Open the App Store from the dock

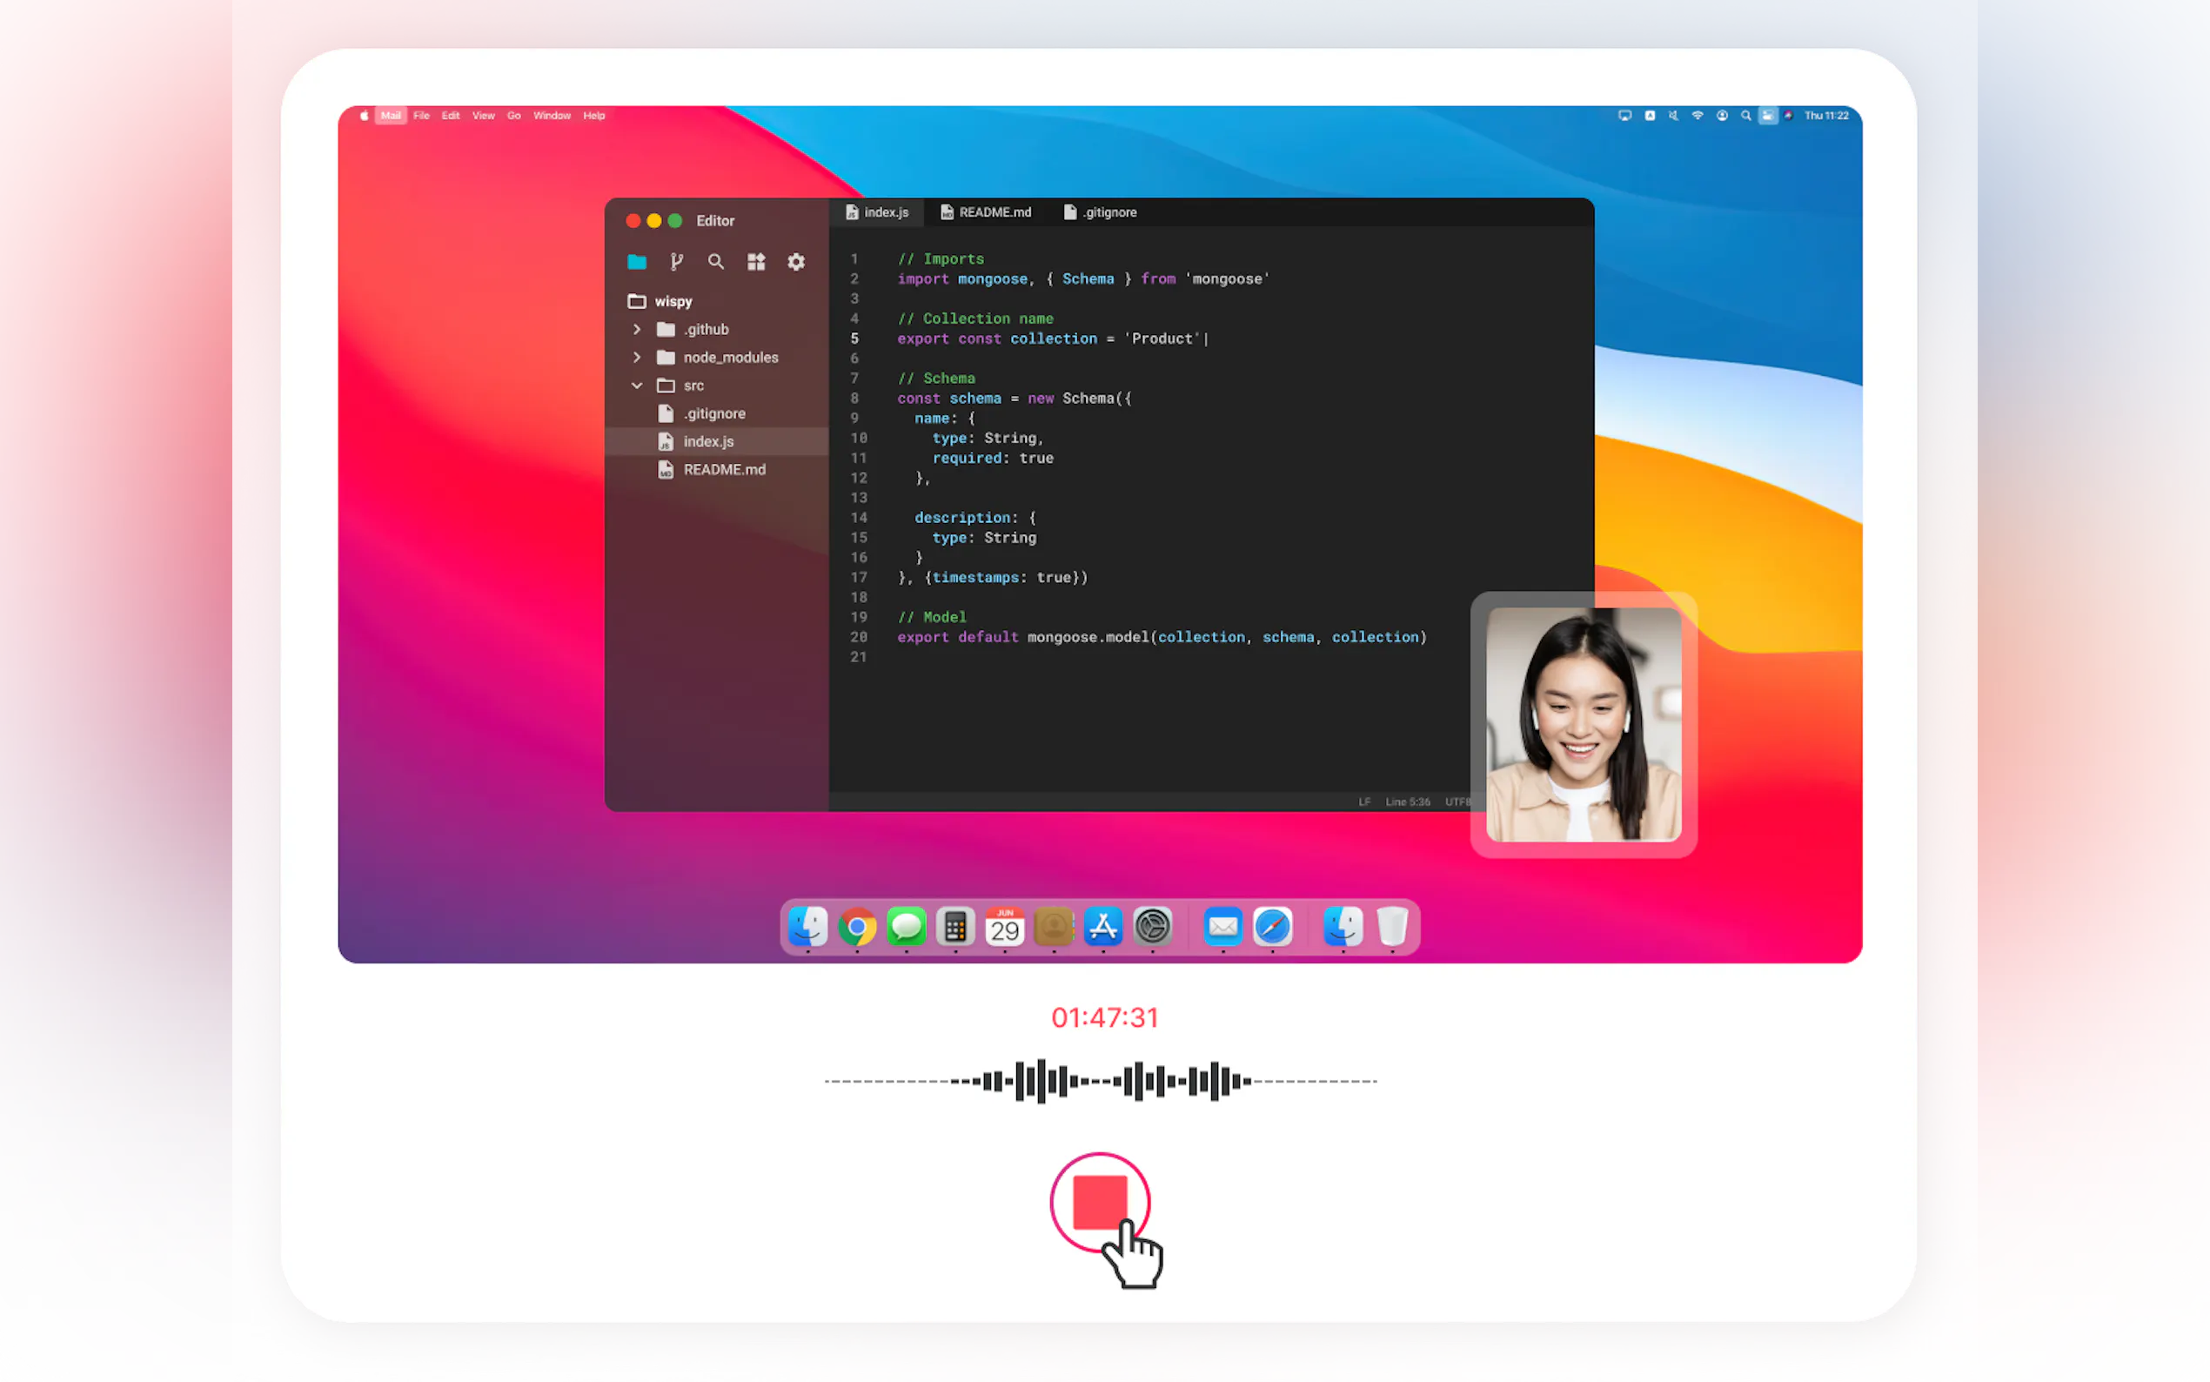point(1103,928)
